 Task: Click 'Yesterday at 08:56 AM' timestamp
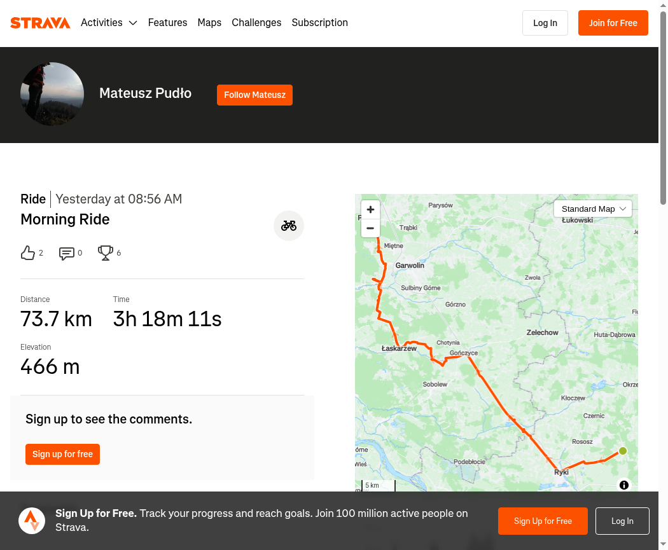coord(119,199)
